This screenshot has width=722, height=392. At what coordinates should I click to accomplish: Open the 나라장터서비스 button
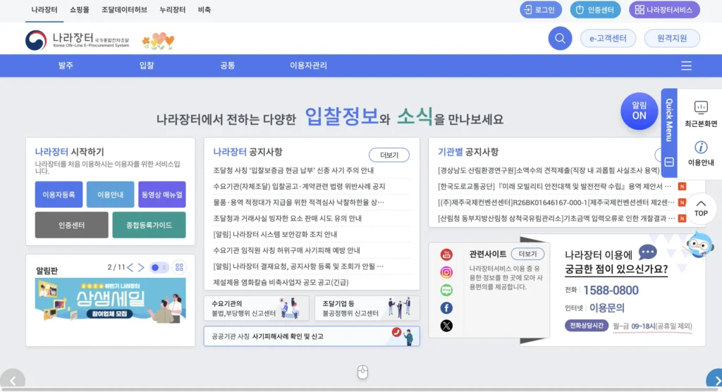click(x=664, y=10)
